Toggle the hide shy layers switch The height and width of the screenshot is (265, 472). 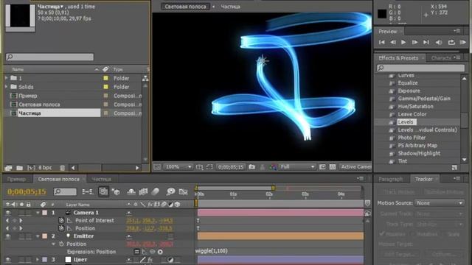[x=131, y=191]
